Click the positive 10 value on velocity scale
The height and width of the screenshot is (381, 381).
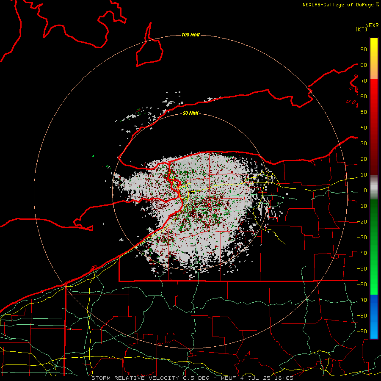click(x=364, y=175)
